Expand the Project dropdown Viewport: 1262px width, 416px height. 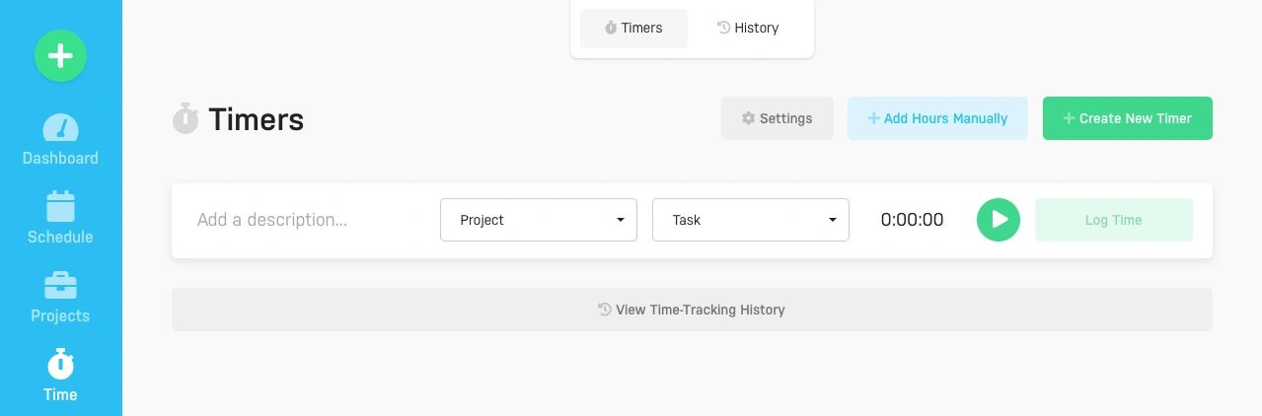tap(538, 220)
